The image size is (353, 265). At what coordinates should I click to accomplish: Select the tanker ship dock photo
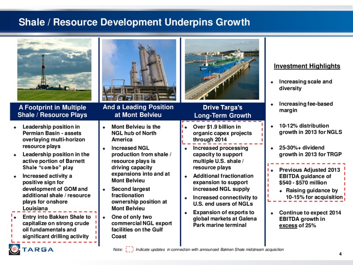click(222, 69)
